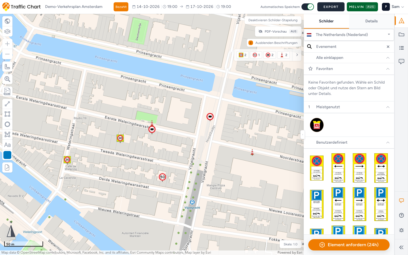Viewport: 408px width, 255px height.
Task: Open the map layers panel
Action: (x=7, y=31)
